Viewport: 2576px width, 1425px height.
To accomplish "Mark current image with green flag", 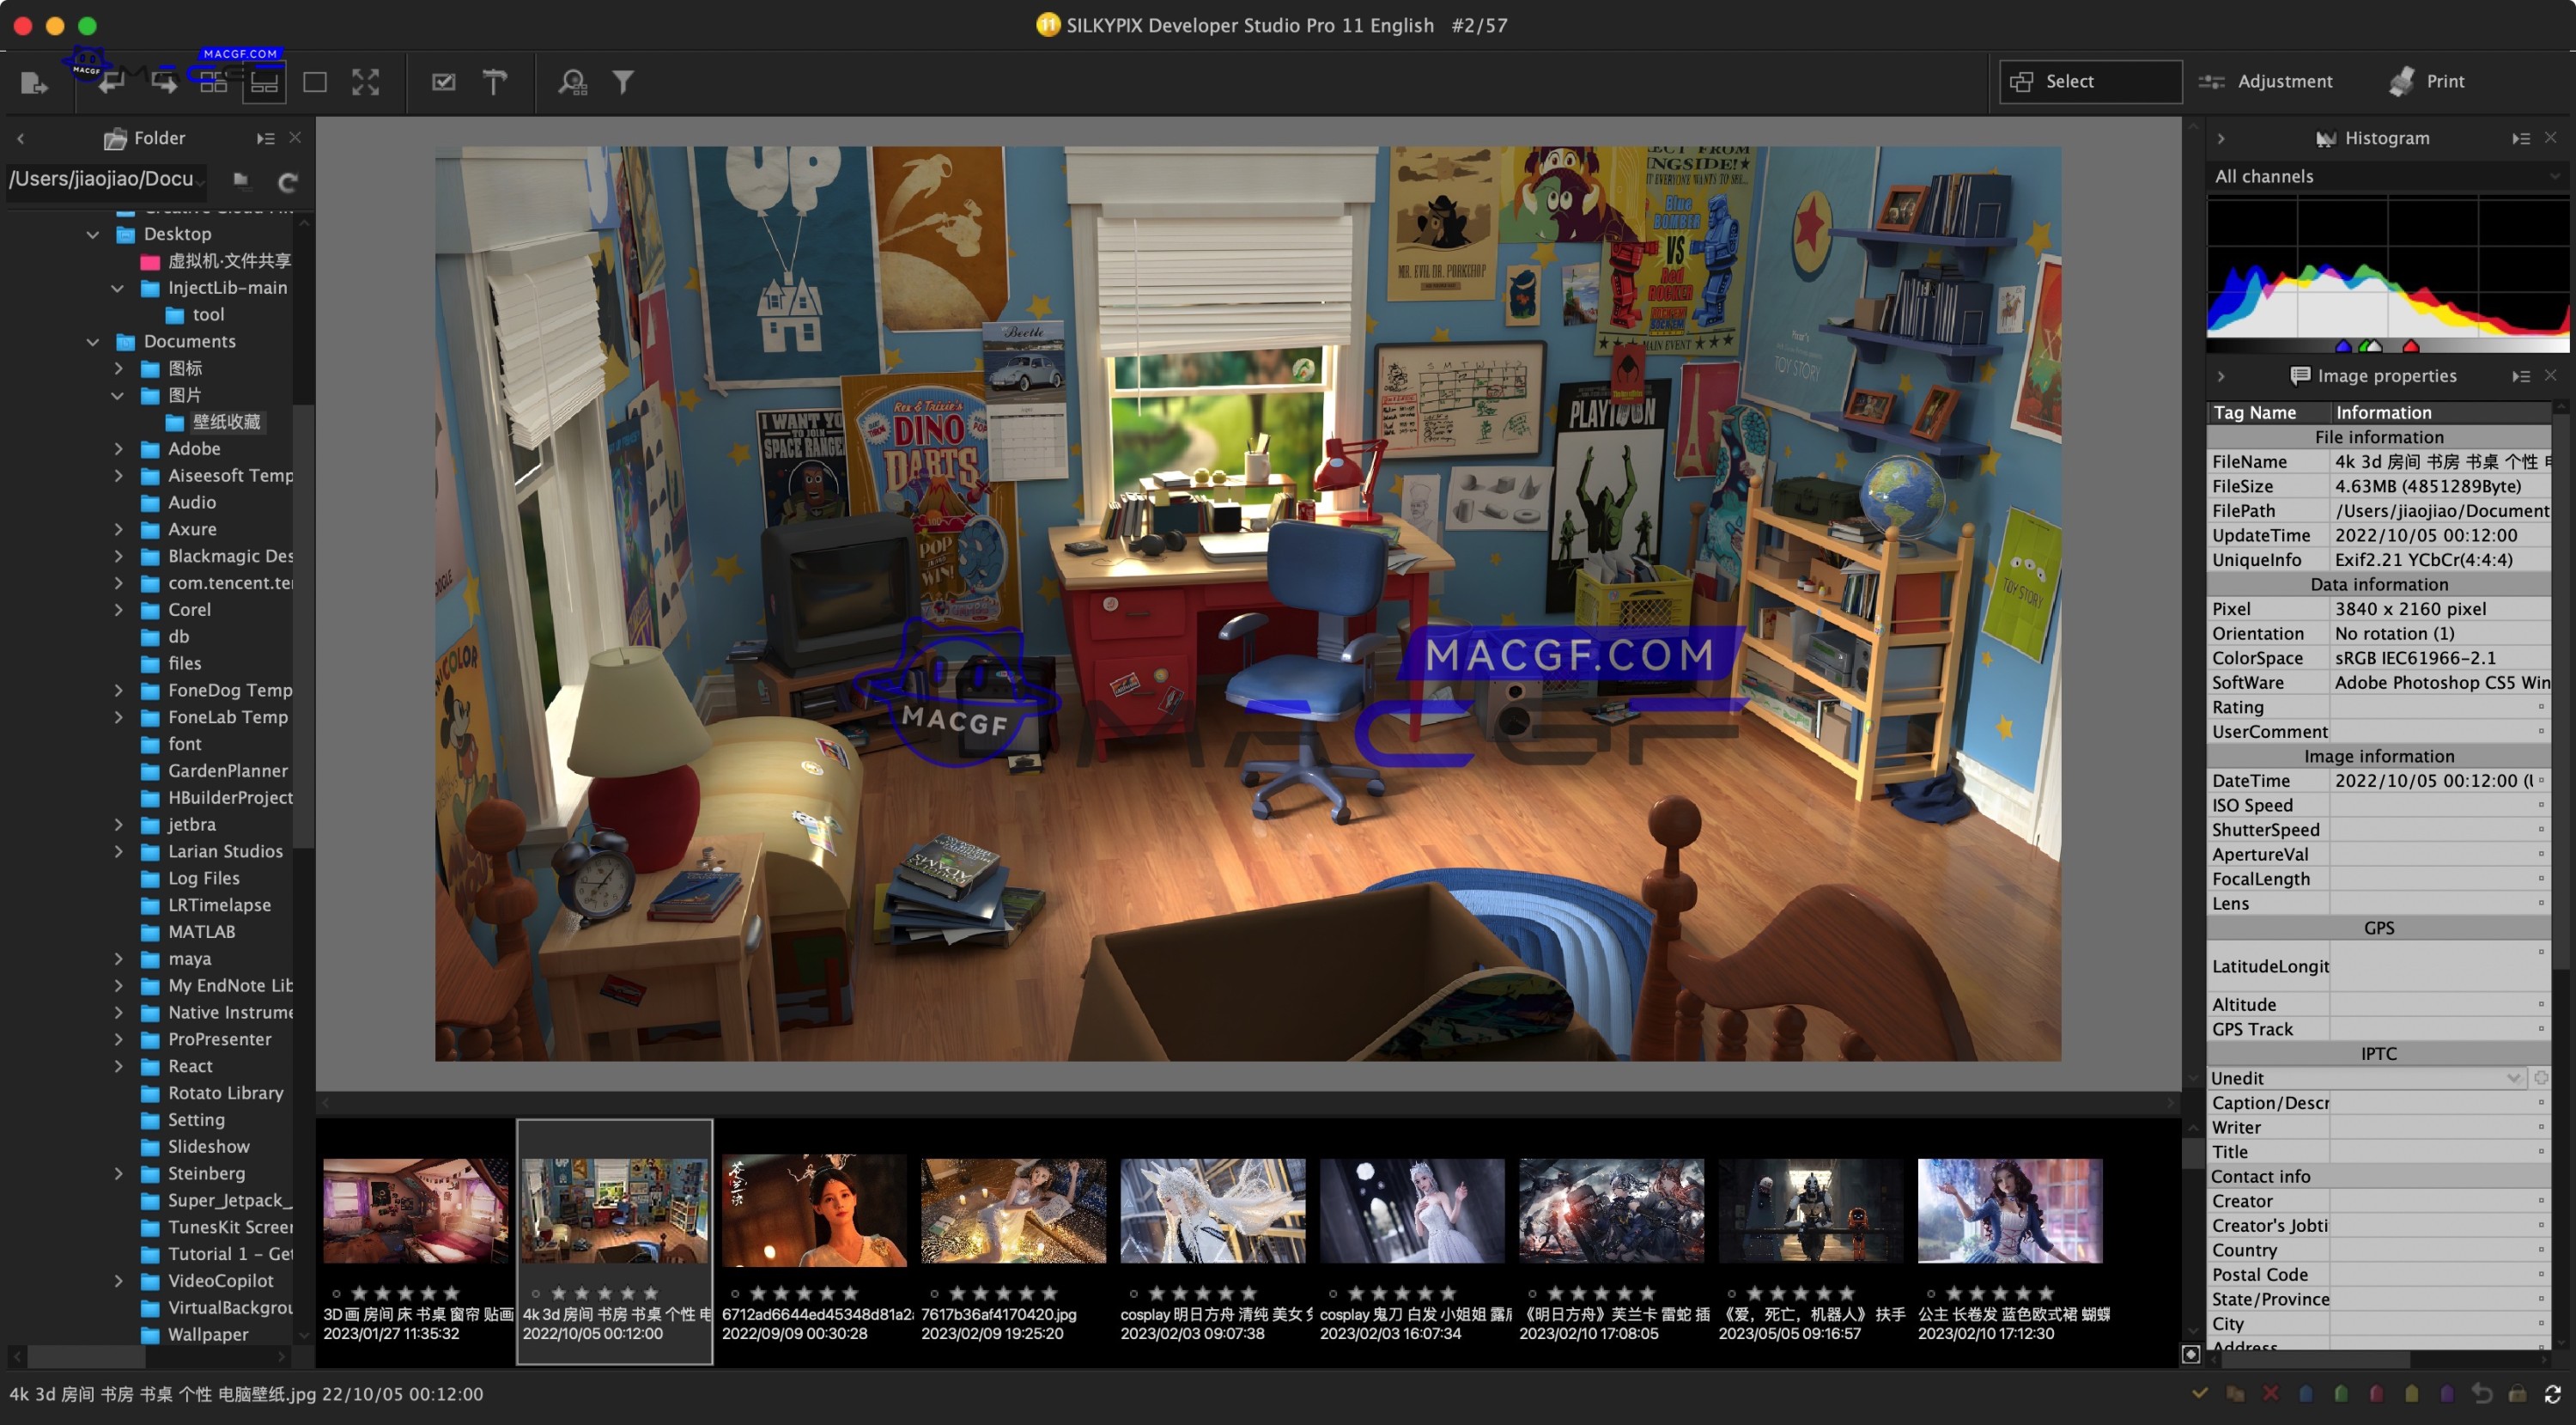I will (x=2341, y=1392).
